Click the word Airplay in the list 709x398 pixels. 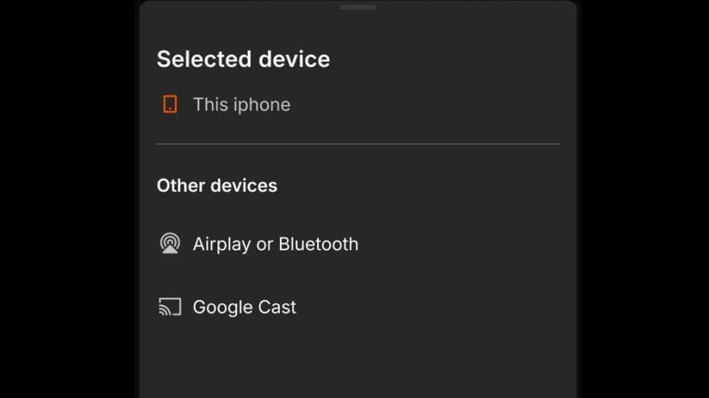(x=222, y=244)
